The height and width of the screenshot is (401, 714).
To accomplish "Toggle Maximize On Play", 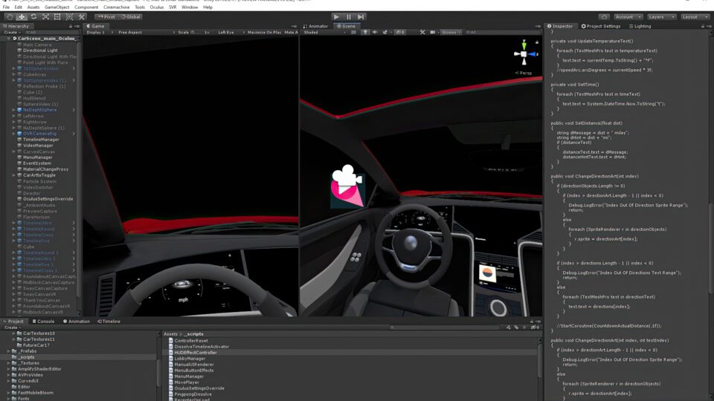I will tap(264, 32).
